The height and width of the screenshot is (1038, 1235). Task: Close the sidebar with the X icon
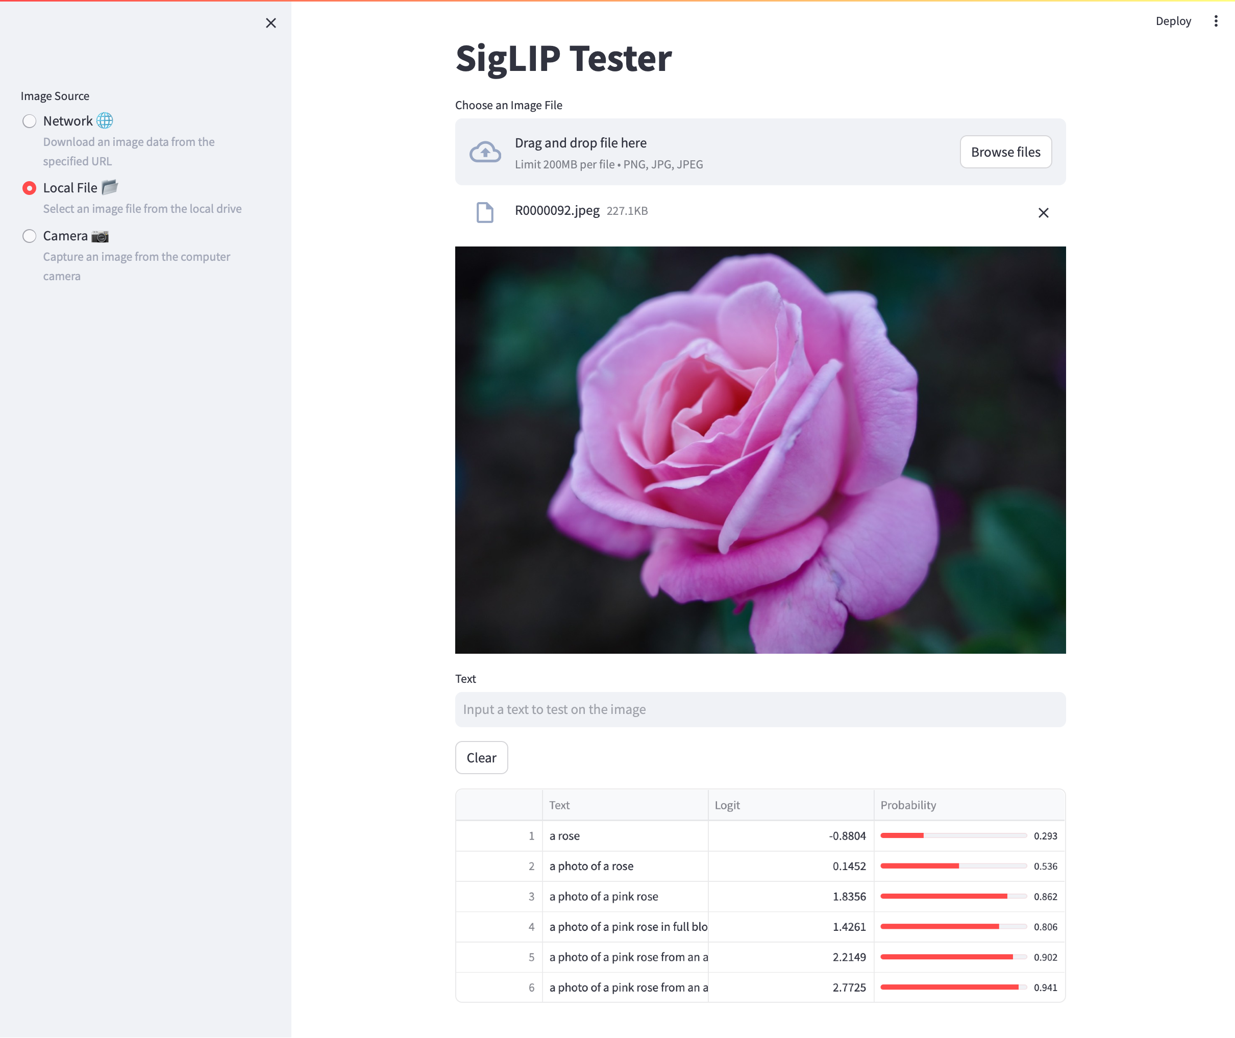[270, 23]
